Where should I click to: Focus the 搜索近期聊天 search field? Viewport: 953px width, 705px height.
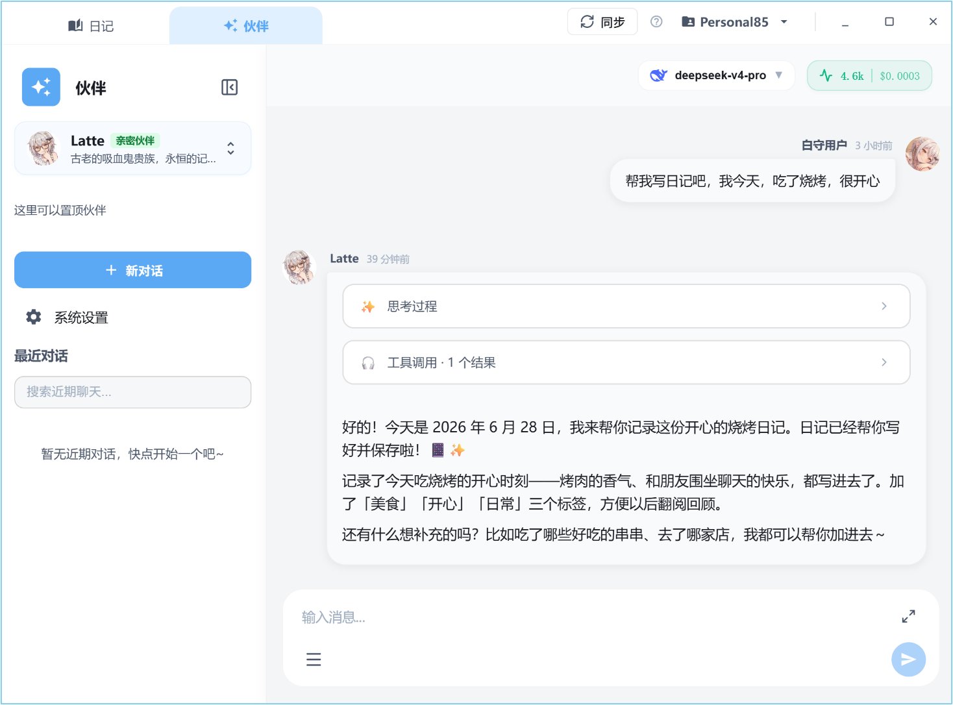(x=132, y=392)
